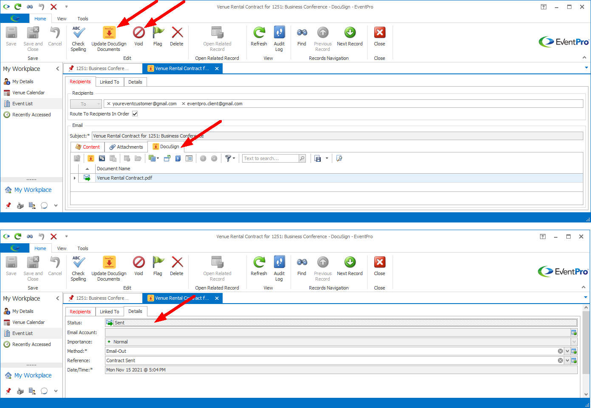This screenshot has height=408, width=591.
Task: Click Update DocuSign Documents in top window ribbon
Action: 109,39
